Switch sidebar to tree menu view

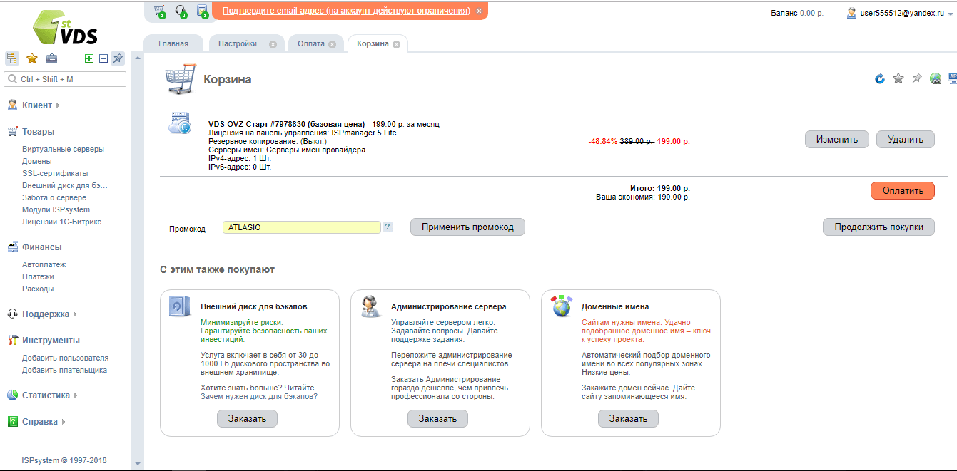[12, 58]
